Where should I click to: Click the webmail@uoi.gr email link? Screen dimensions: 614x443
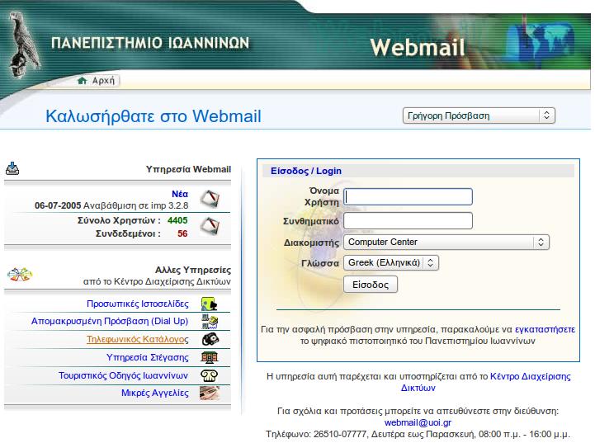pyautogui.click(x=418, y=422)
